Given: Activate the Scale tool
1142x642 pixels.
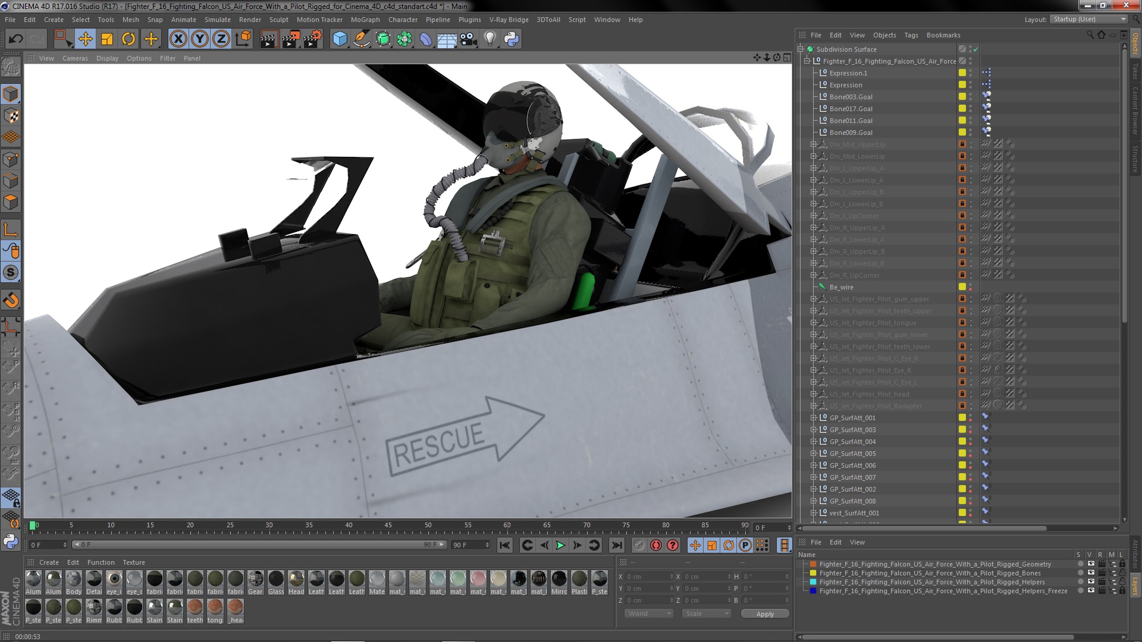Looking at the screenshot, I should click(107, 39).
